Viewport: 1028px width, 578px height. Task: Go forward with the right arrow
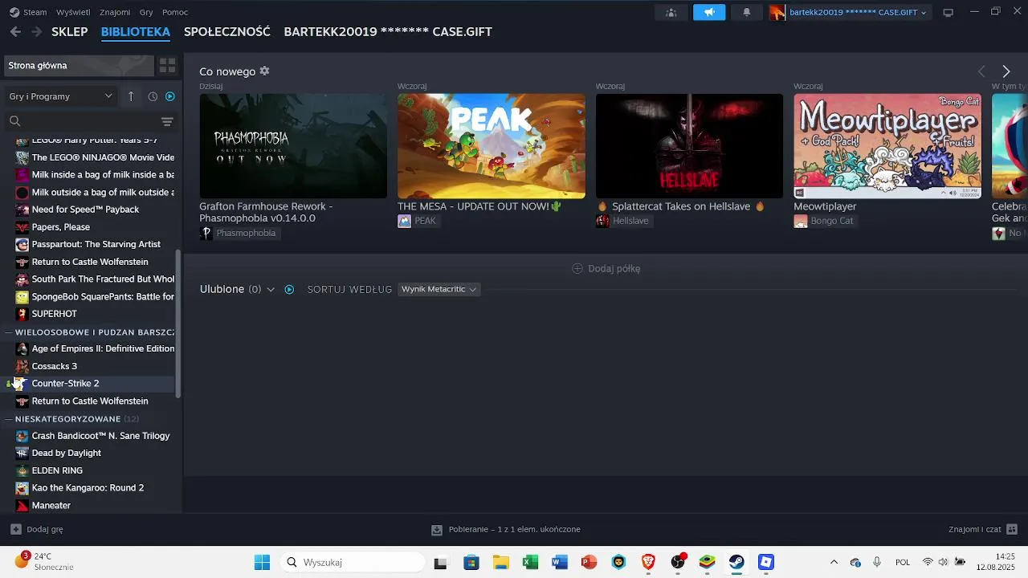coord(36,31)
